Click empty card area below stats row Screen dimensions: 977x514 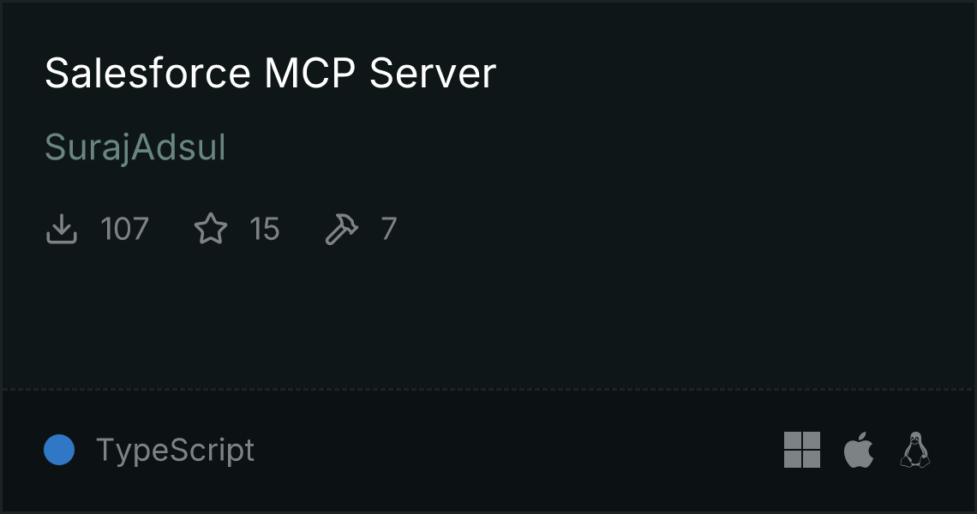tap(488, 318)
